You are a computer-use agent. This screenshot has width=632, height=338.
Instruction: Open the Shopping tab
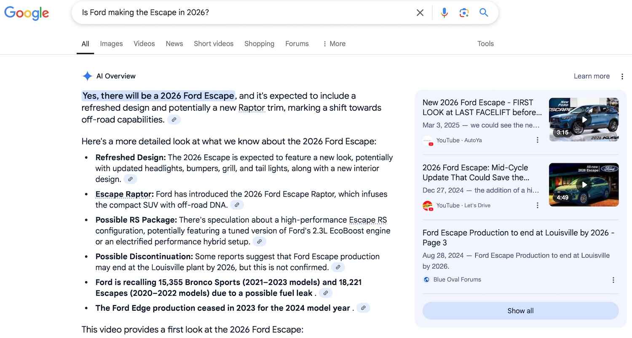(259, 44)
